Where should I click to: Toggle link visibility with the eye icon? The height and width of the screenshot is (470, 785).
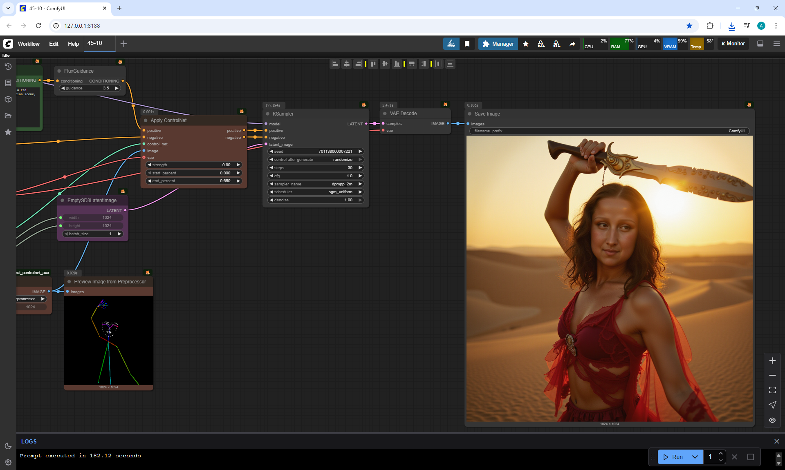point(772,420)
